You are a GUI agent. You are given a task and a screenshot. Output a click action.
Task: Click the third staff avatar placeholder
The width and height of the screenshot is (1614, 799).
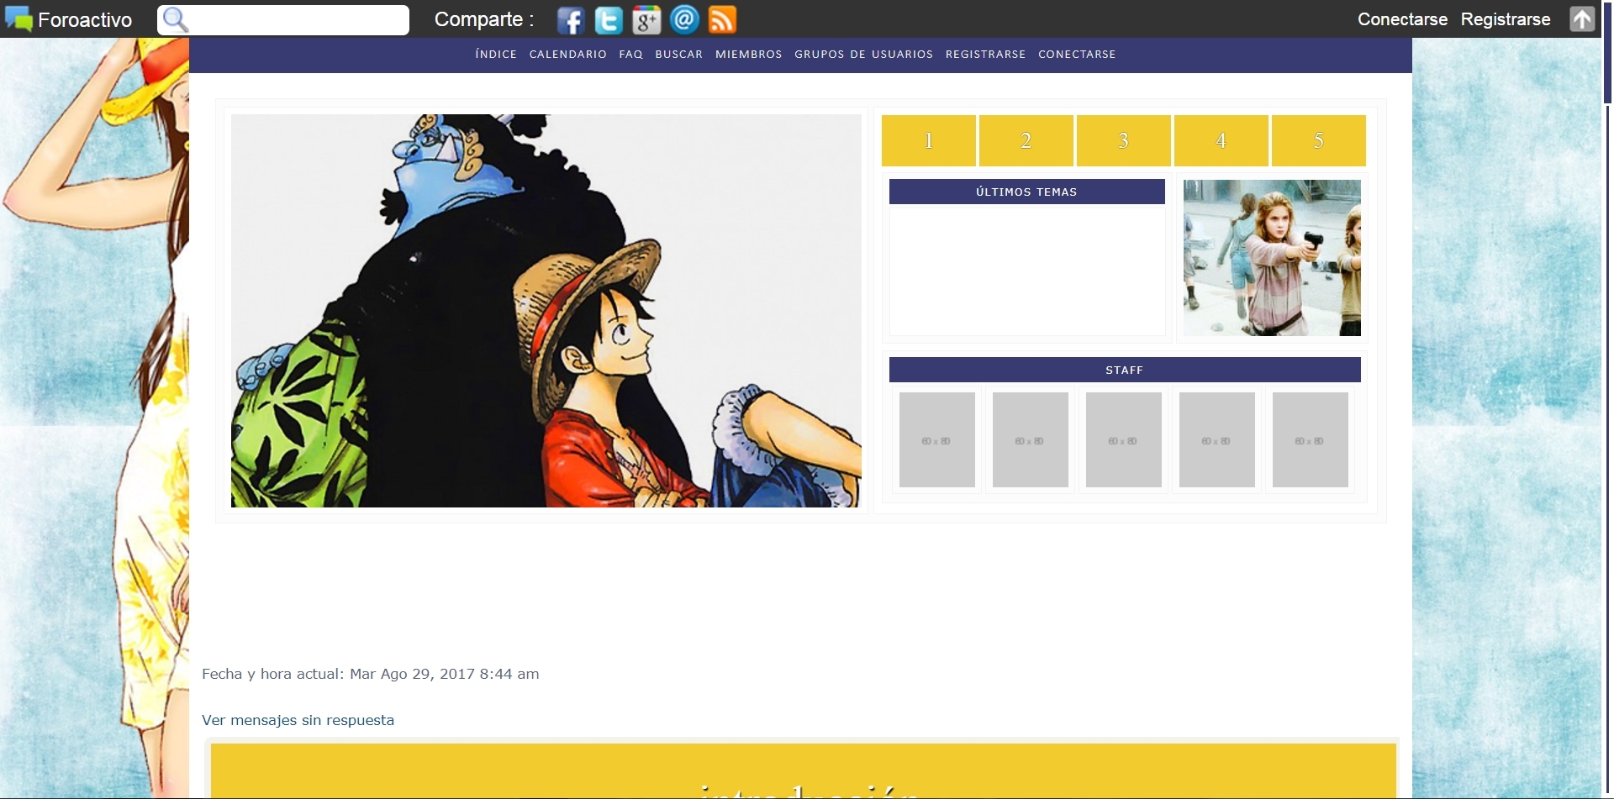pos(1124,439)
